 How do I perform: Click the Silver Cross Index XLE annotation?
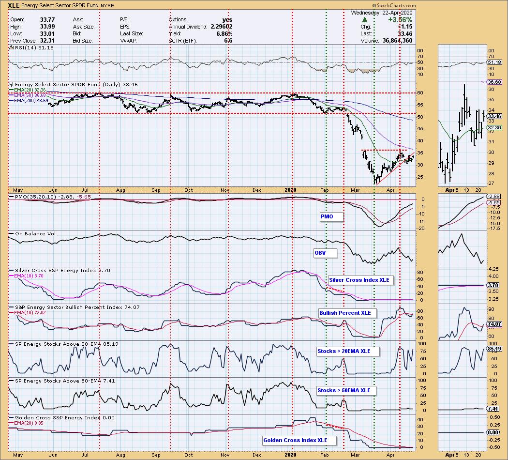coord(360,280)
